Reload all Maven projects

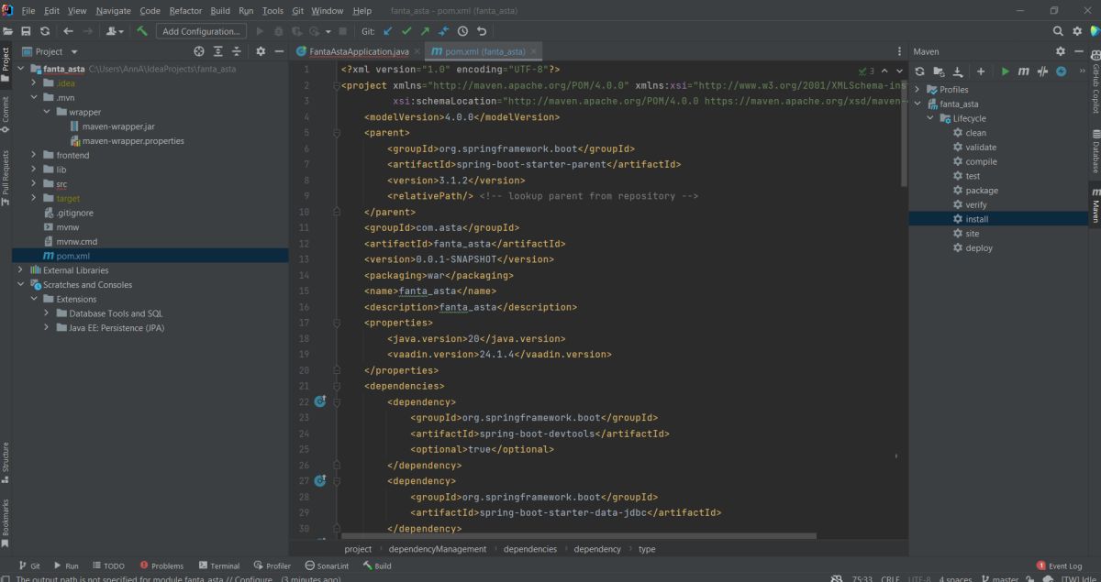point(919,71)
